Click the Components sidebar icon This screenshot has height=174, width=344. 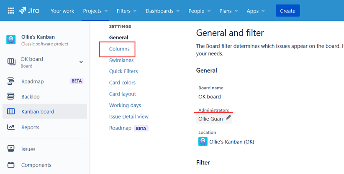click(x=11, y=165)
